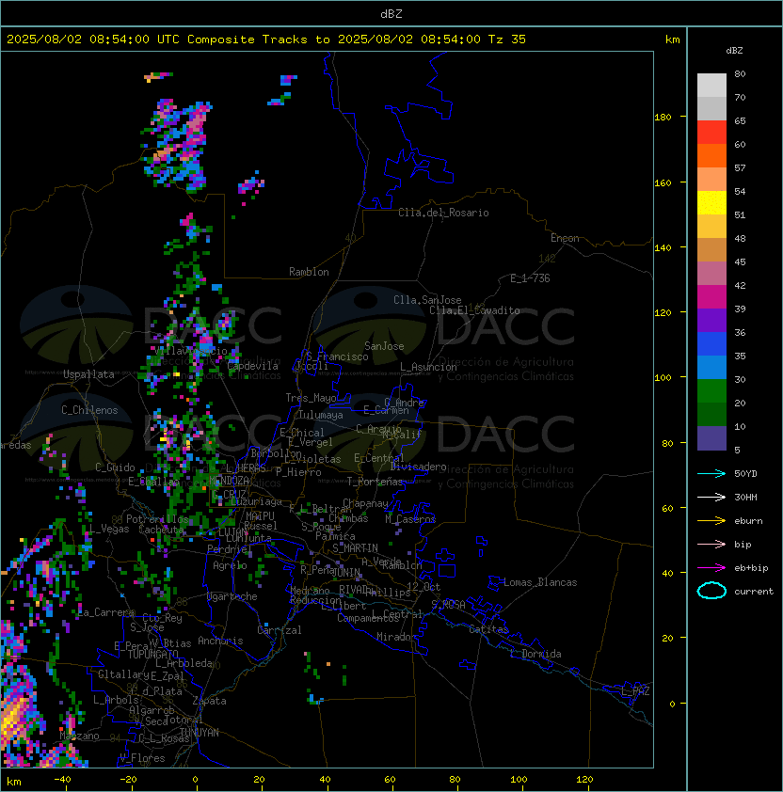The height and width of the screenshot is (792, 783).
Task: Click the Potrerillos map label
Action: (157, 519)
